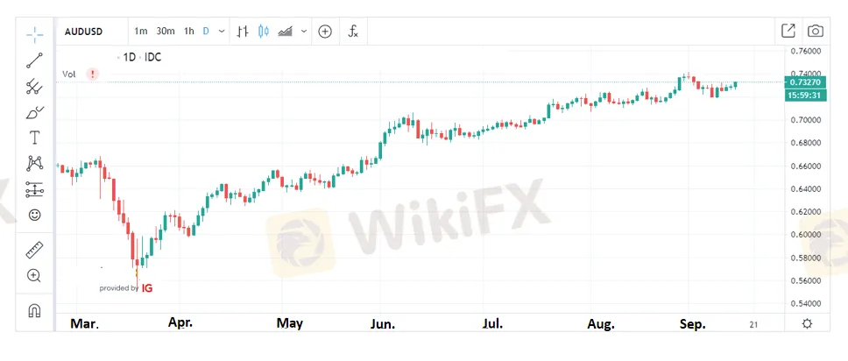Screen dimensions: 848x361
Task: Select the crosshair cursor tool
Action: [x=34, y=34]
